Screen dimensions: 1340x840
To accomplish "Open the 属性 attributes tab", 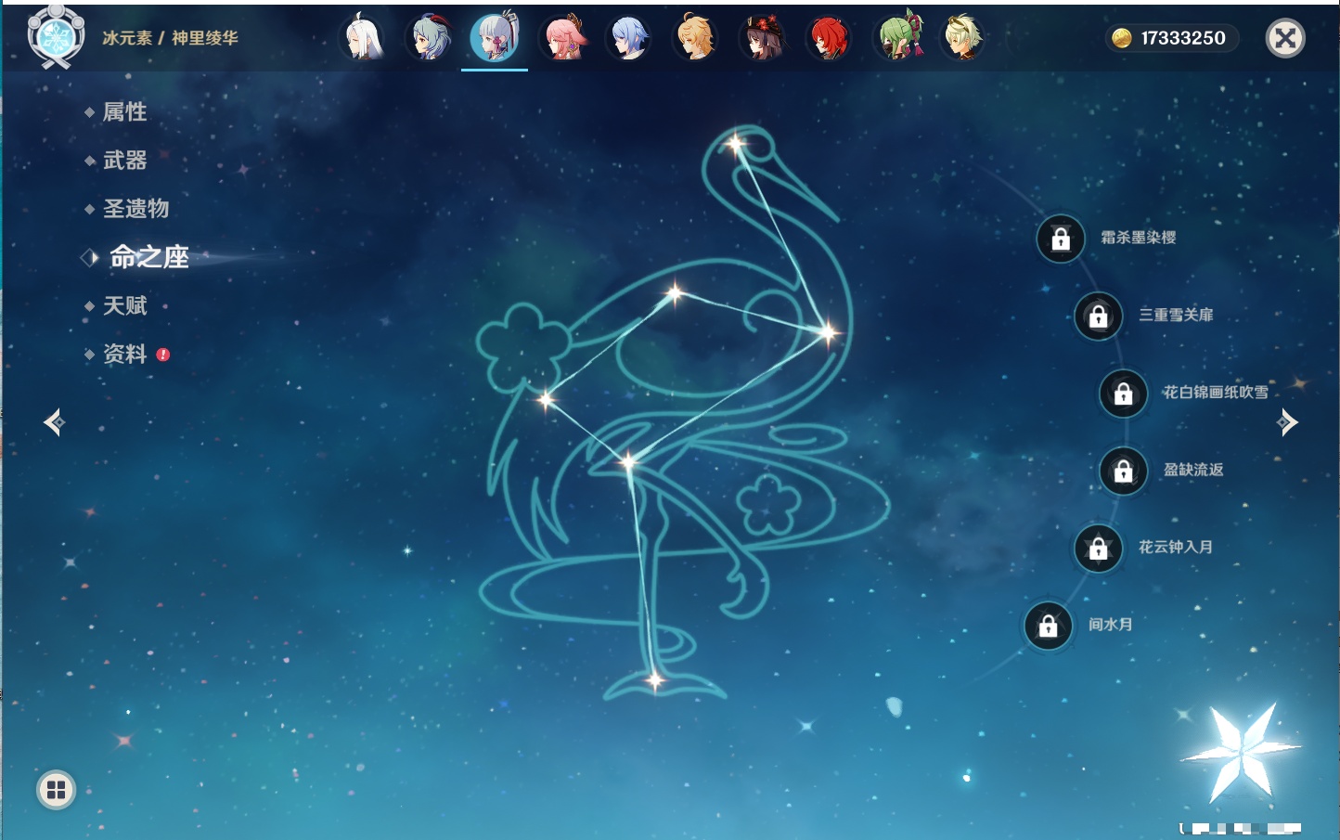I will [x=124, y=112].
